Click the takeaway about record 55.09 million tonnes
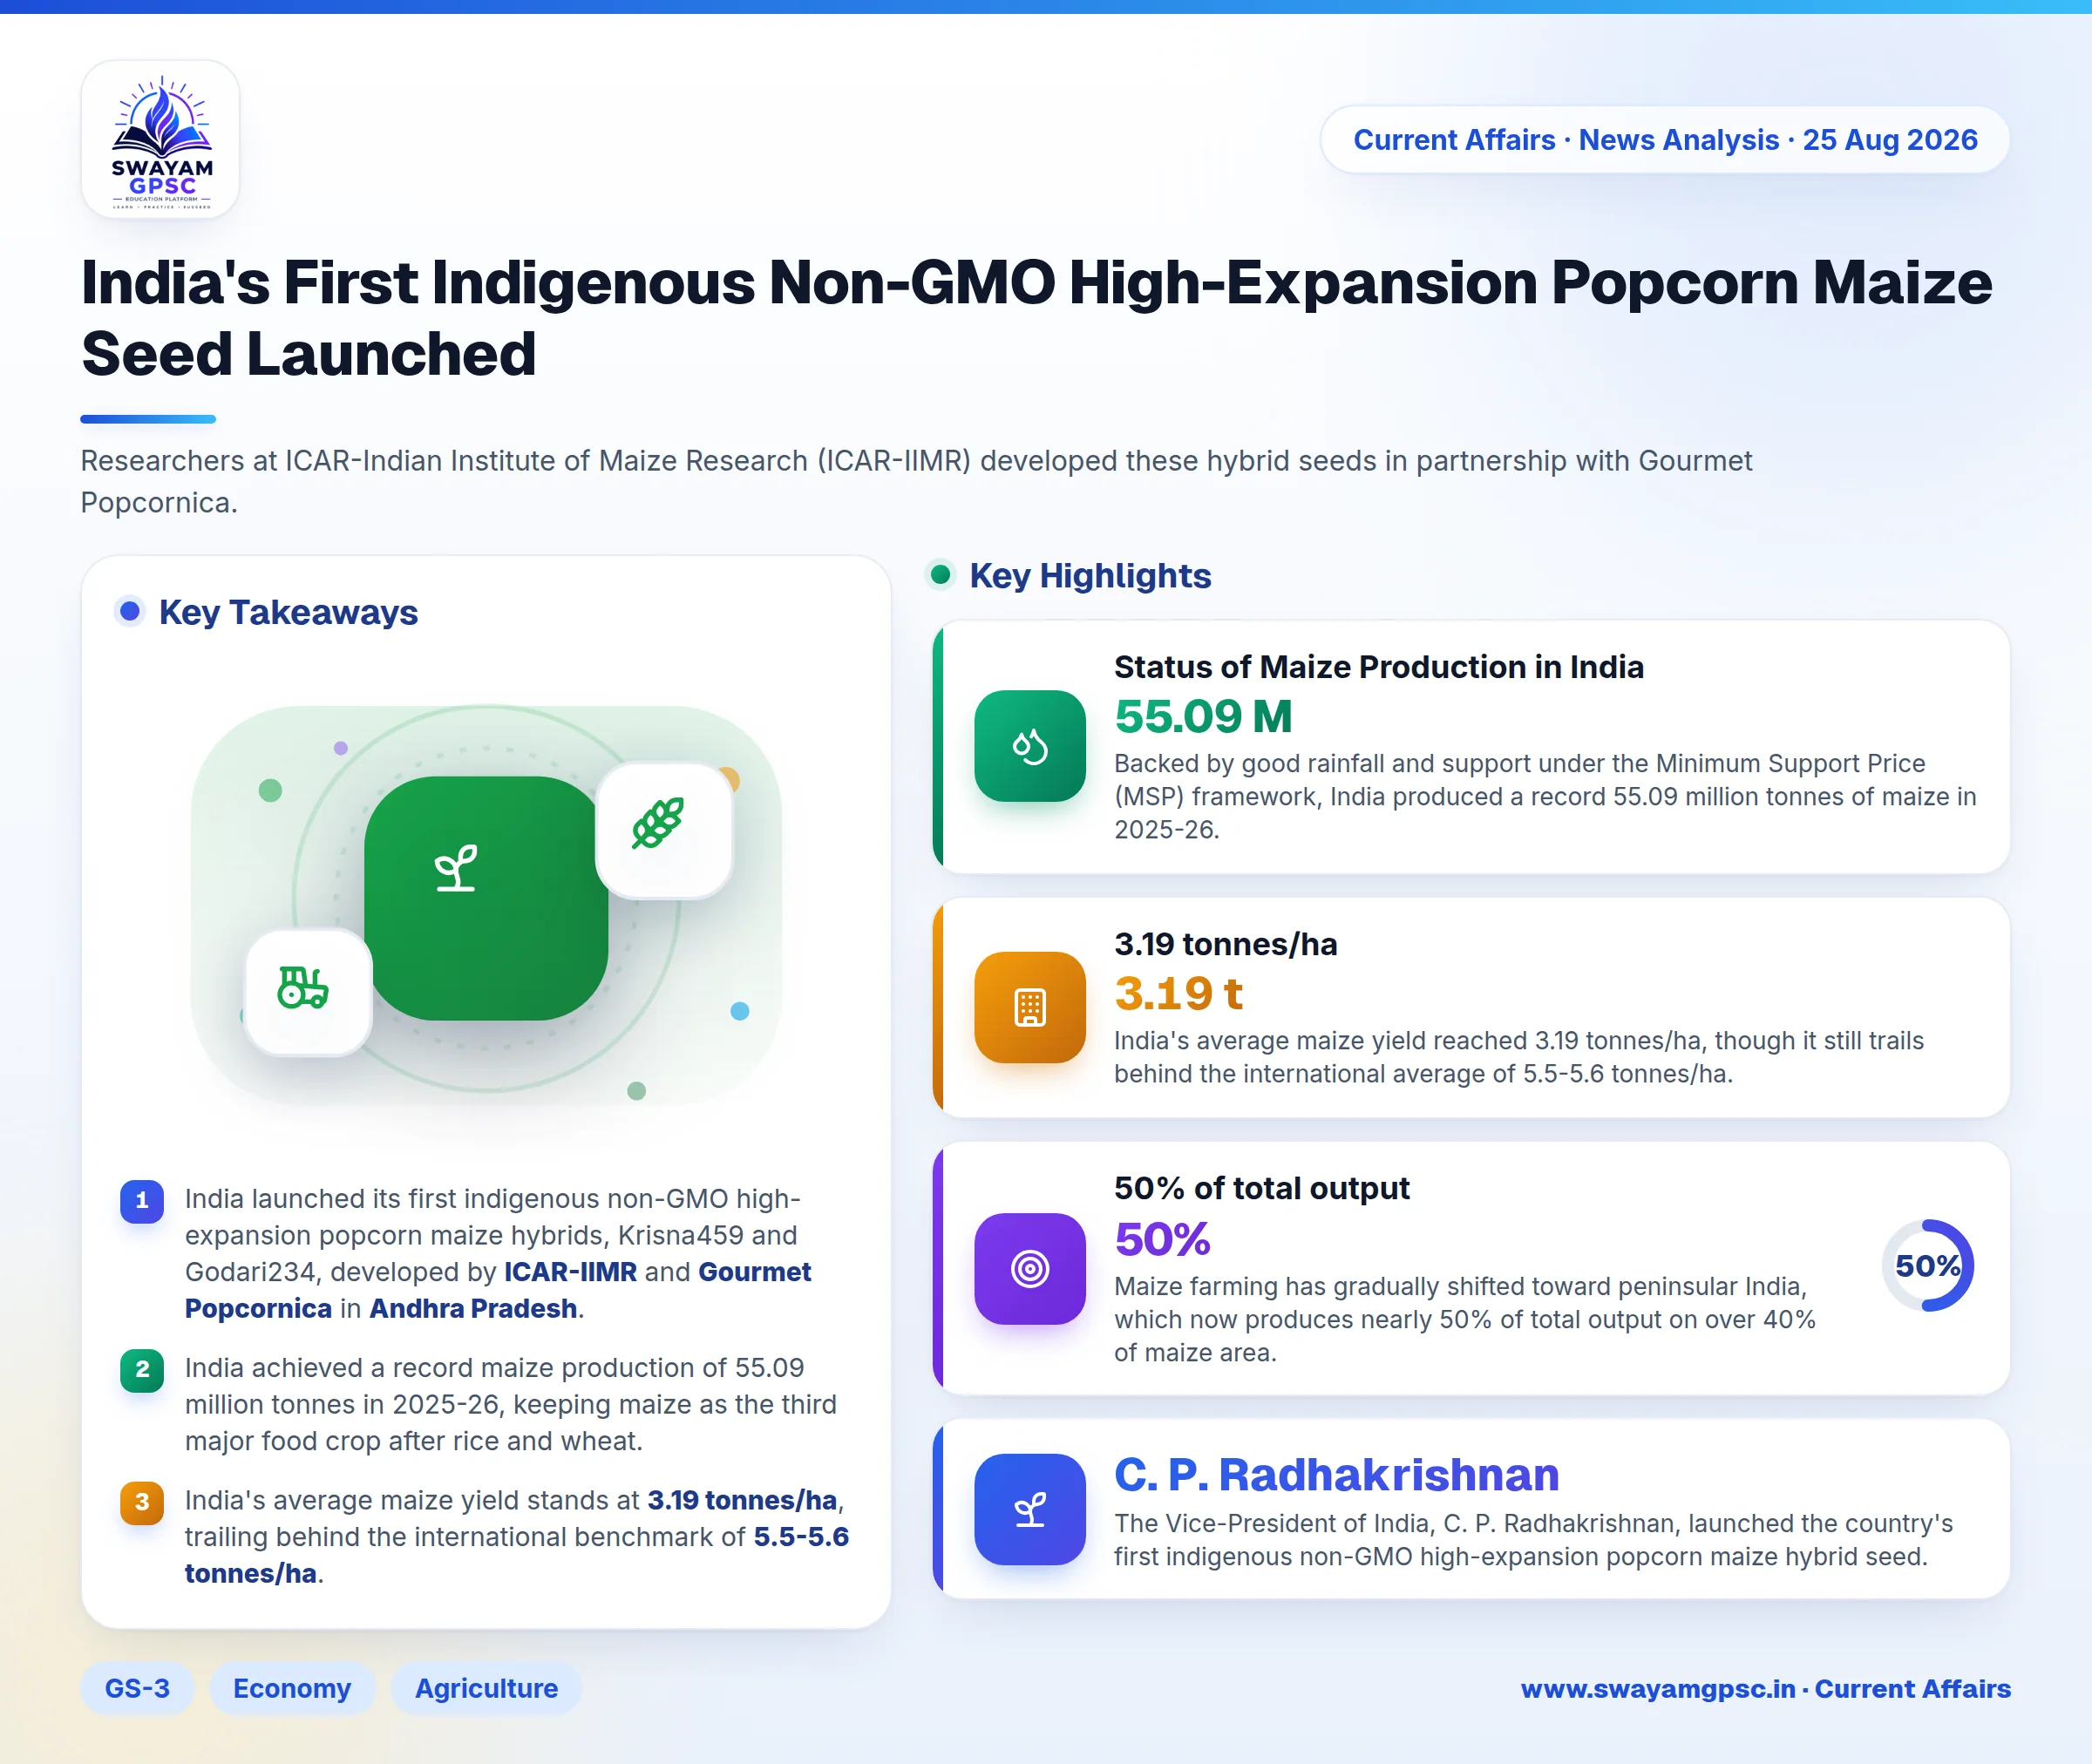 510,1404
